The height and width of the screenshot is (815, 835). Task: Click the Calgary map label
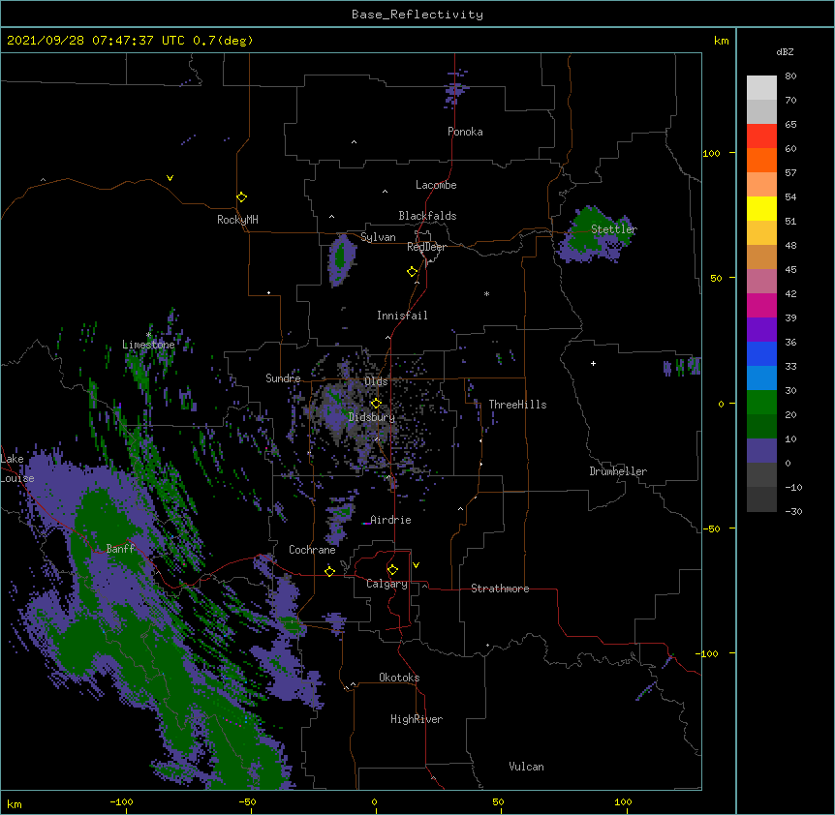click(387, 584)
